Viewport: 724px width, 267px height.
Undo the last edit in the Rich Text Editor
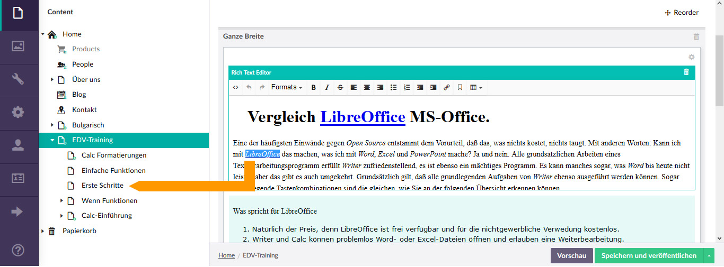249,87
